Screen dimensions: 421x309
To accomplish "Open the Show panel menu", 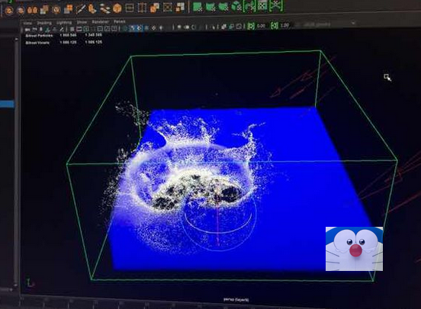I will click(x=82, y=22).
